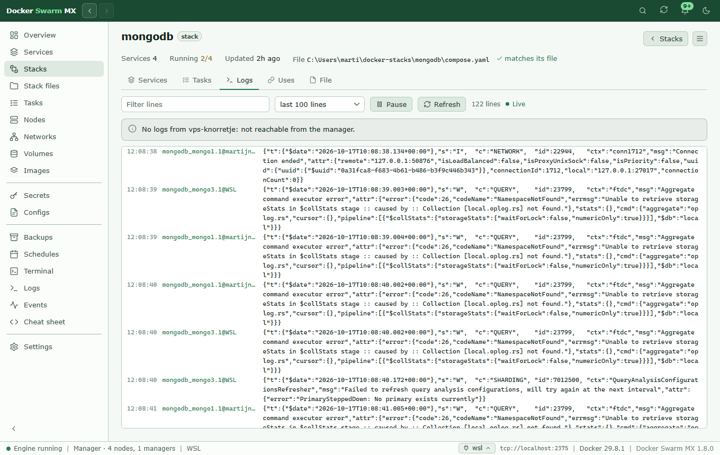Open Terminal in the sidebar
The height and width of the screenshot is (455, 720).
point(54,271)
